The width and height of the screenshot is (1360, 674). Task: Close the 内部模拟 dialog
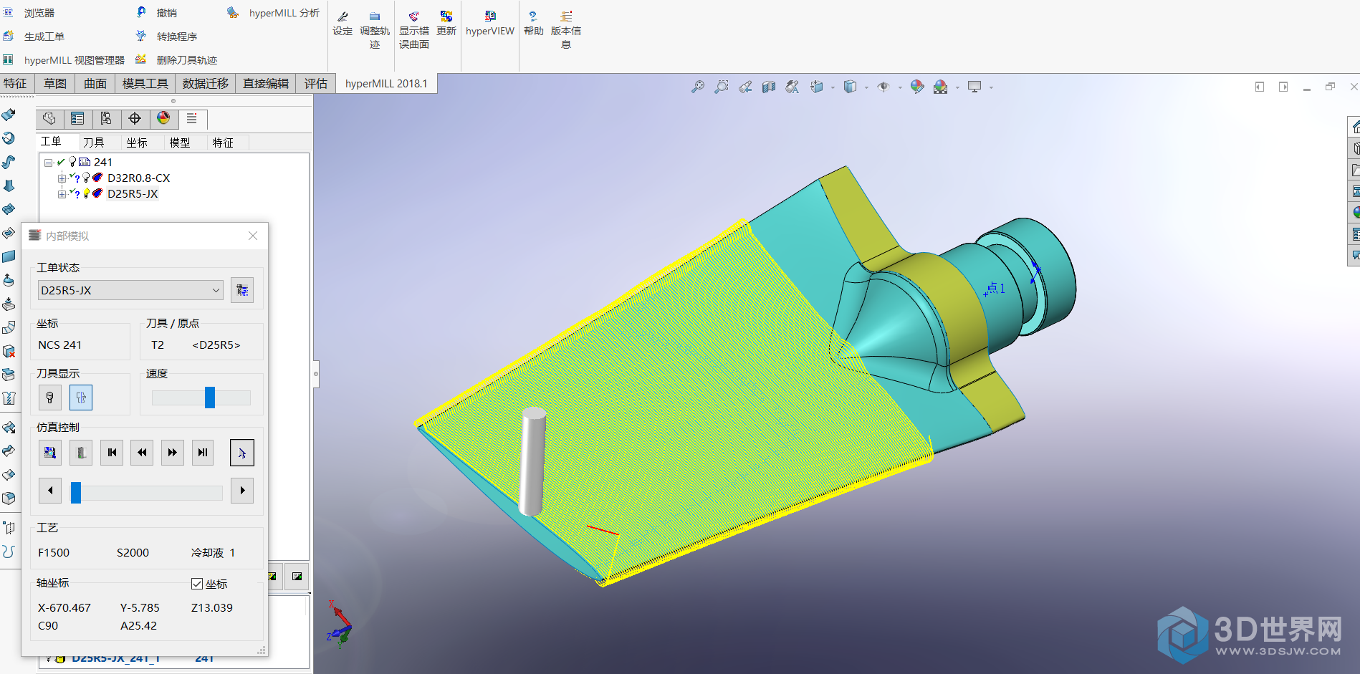tap(253, 236)
